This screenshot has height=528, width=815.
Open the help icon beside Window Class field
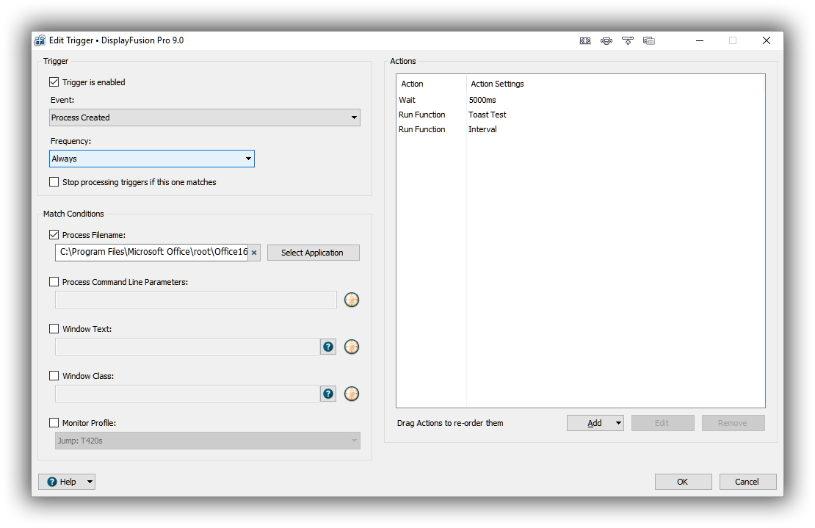pyautogui.click(x=328, y=394)
